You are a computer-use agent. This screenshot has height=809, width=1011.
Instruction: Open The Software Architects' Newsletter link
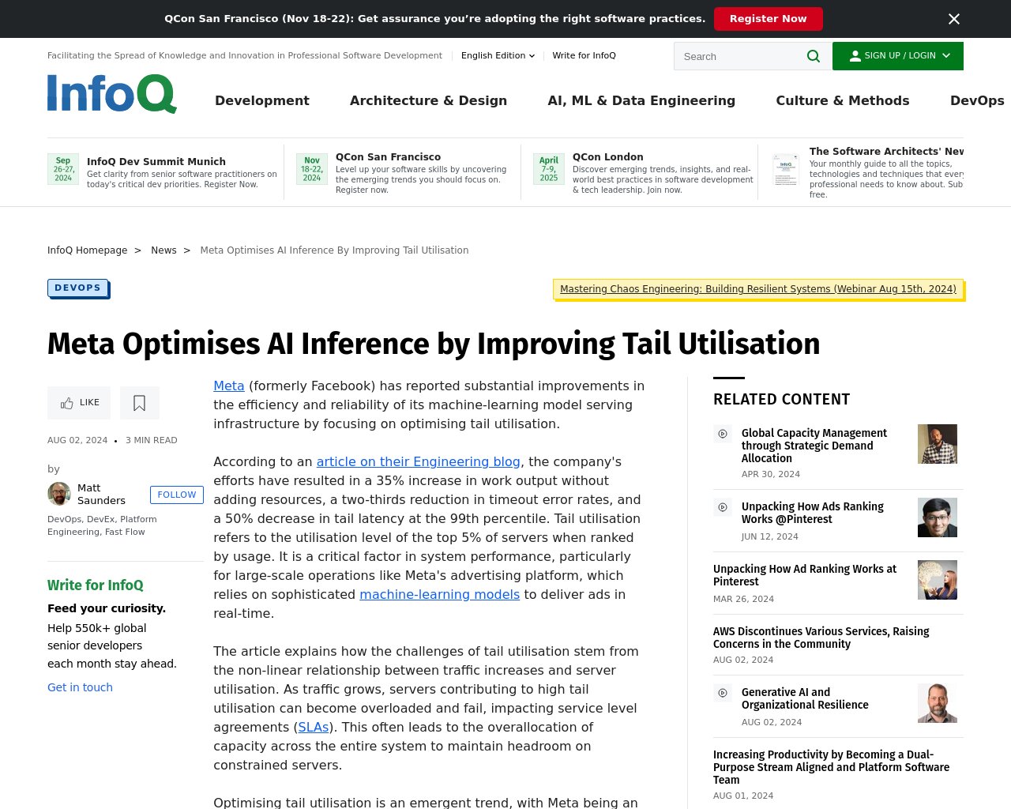886,151
